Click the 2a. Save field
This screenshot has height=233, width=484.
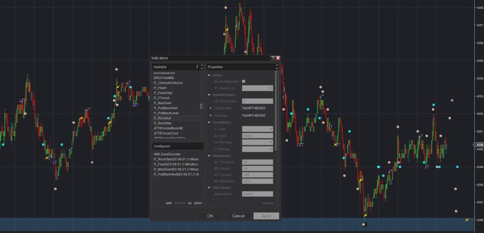[257, 136]
